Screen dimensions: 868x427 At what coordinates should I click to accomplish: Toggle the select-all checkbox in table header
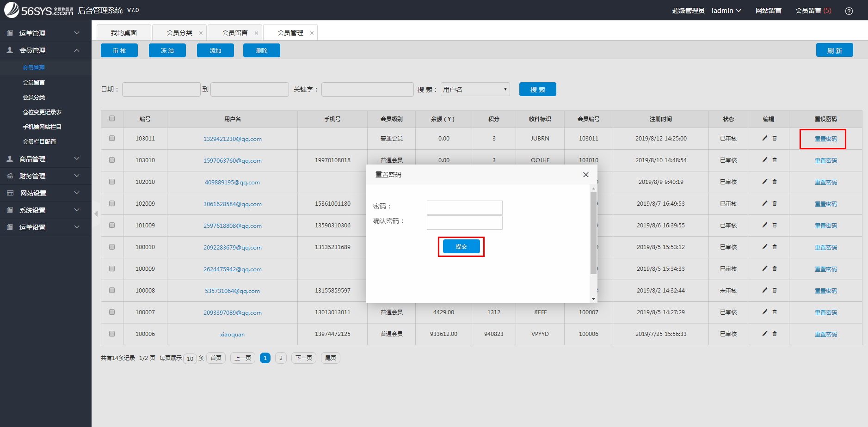[112, 118]
